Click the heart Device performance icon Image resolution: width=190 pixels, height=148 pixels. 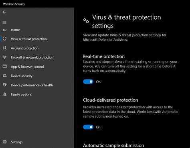(4, 85)
